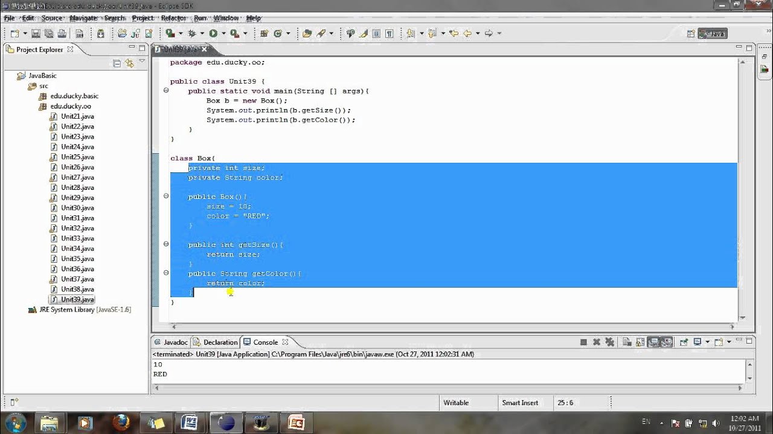Click the Debug bug icon

tap(192, 34)
